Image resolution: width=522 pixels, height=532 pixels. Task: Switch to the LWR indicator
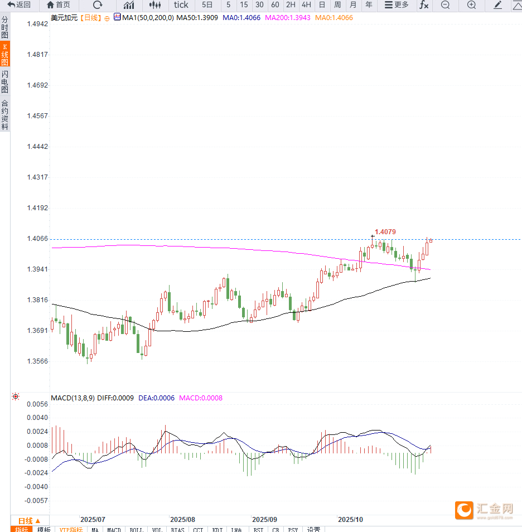(236, 529)
